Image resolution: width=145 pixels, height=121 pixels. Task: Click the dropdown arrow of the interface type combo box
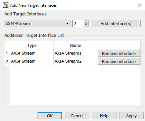[67, 23]
